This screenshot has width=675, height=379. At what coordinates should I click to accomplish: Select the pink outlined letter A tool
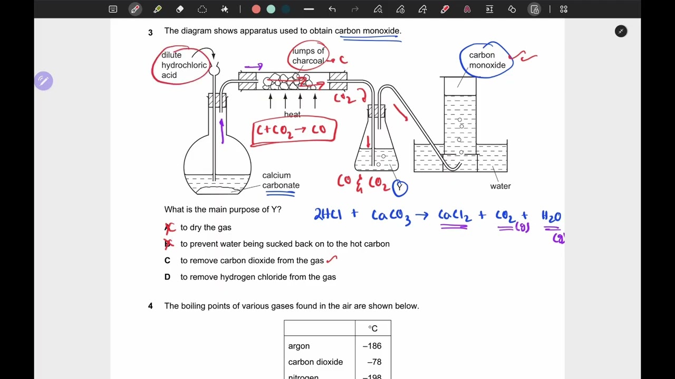[x=467, y=9]
